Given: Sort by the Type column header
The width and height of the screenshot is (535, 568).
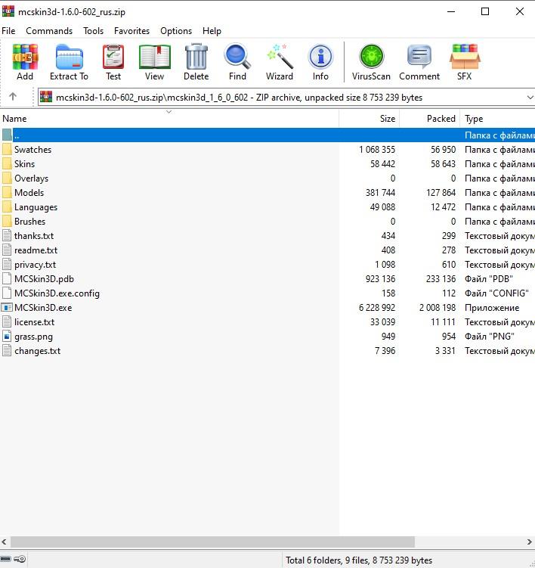Looking at the screenshot, I should pos(497,119).
